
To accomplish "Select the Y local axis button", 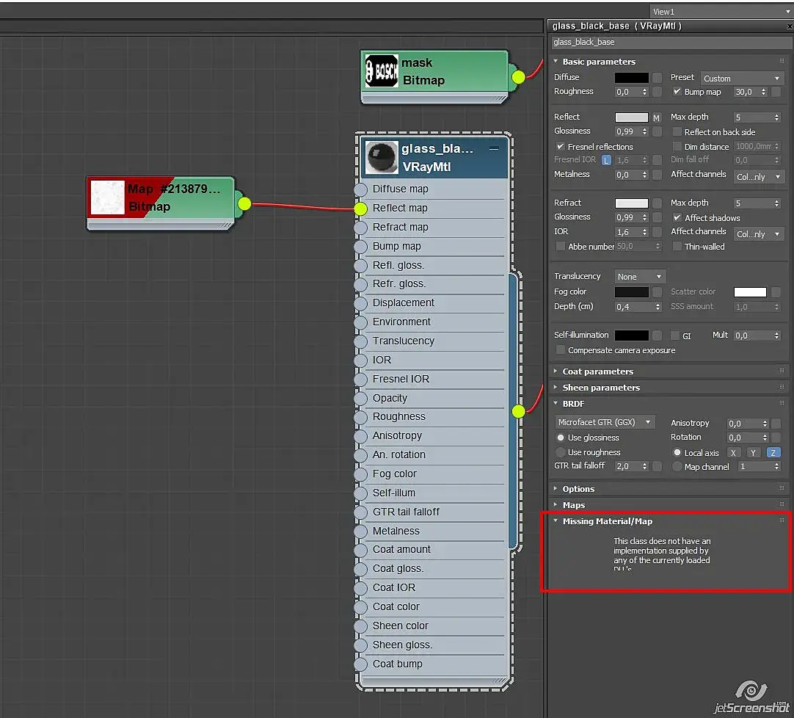I will pos(753,453).
